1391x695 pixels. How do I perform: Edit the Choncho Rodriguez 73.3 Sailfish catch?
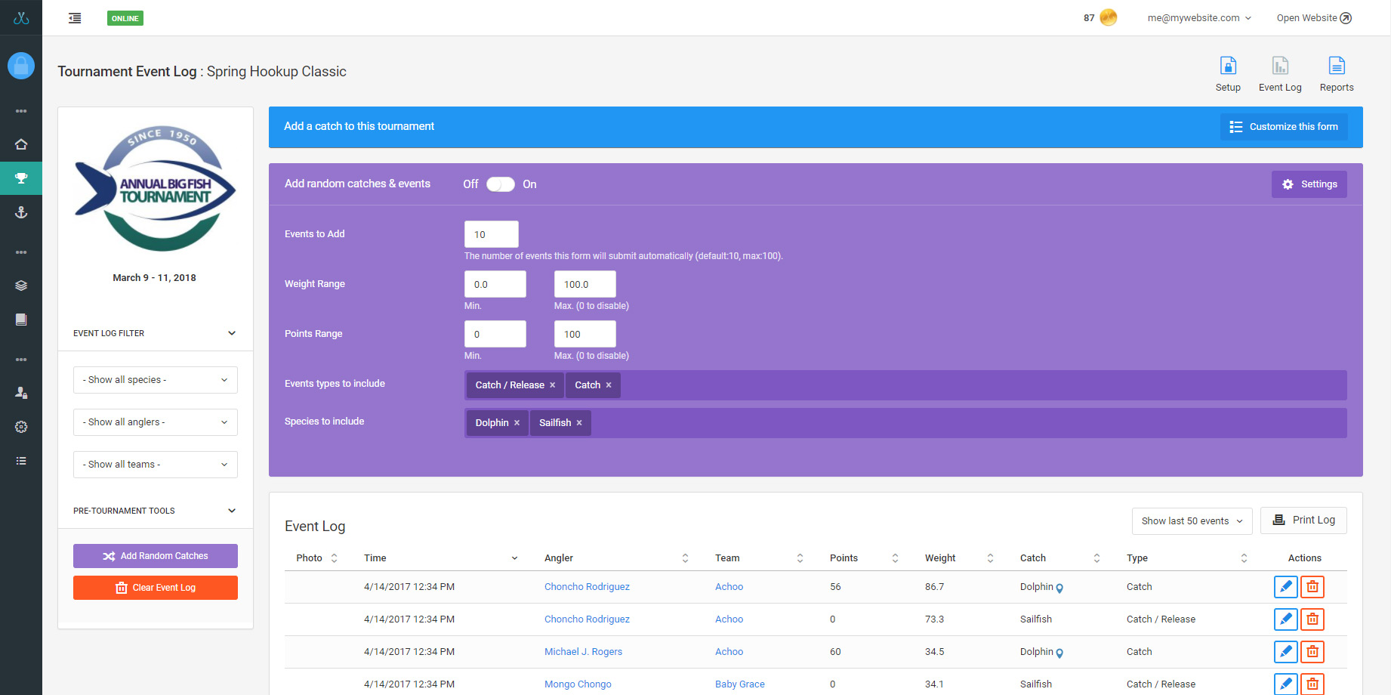coord(1285,619)
